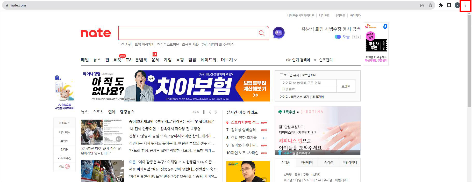472x182 pixels.
Task: Switch to the 연예 news tab
Action: 112,112
